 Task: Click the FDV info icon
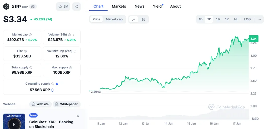coord(25,51)
